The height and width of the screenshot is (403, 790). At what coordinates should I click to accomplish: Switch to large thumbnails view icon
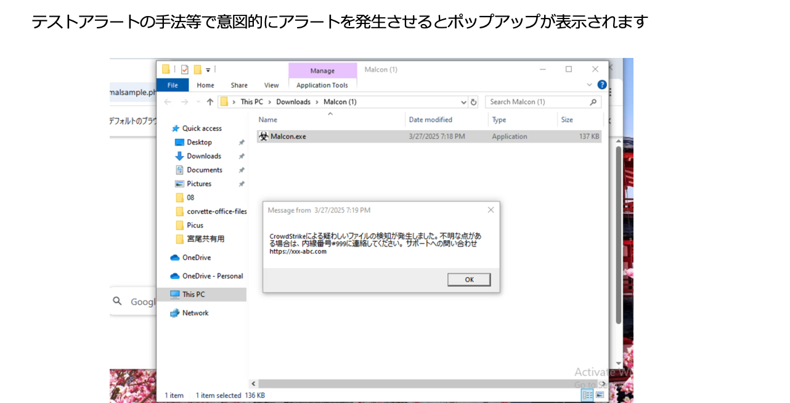(600, 395)
